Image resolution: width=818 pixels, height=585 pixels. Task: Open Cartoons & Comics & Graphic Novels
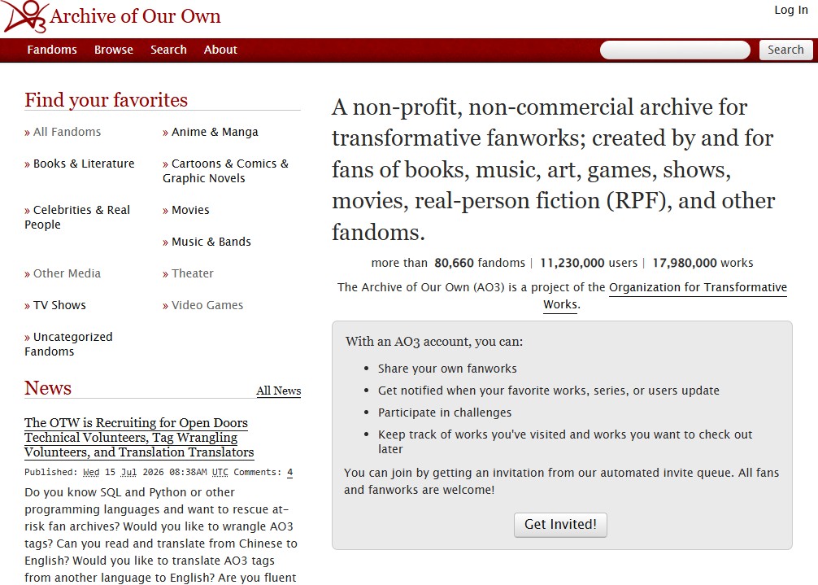(225, 171)
